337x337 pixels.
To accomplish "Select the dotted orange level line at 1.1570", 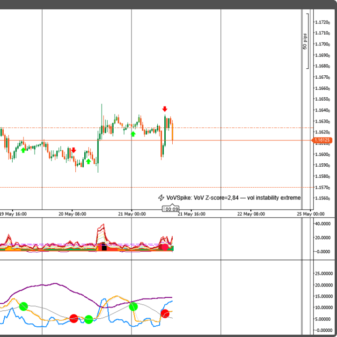I will pos(157,187).
